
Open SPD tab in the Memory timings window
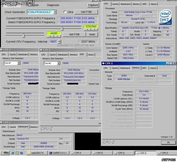(x=144, y=68)
